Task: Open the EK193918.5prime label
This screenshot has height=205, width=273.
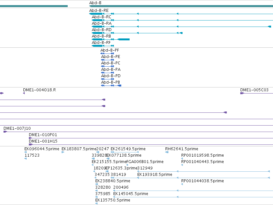Action: pos(155,175)
